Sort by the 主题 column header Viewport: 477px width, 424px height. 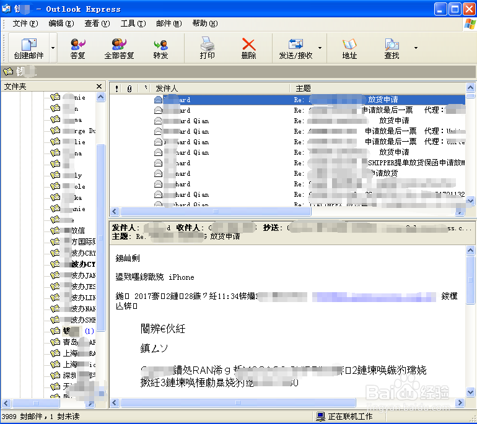click(x=377, y=89)
